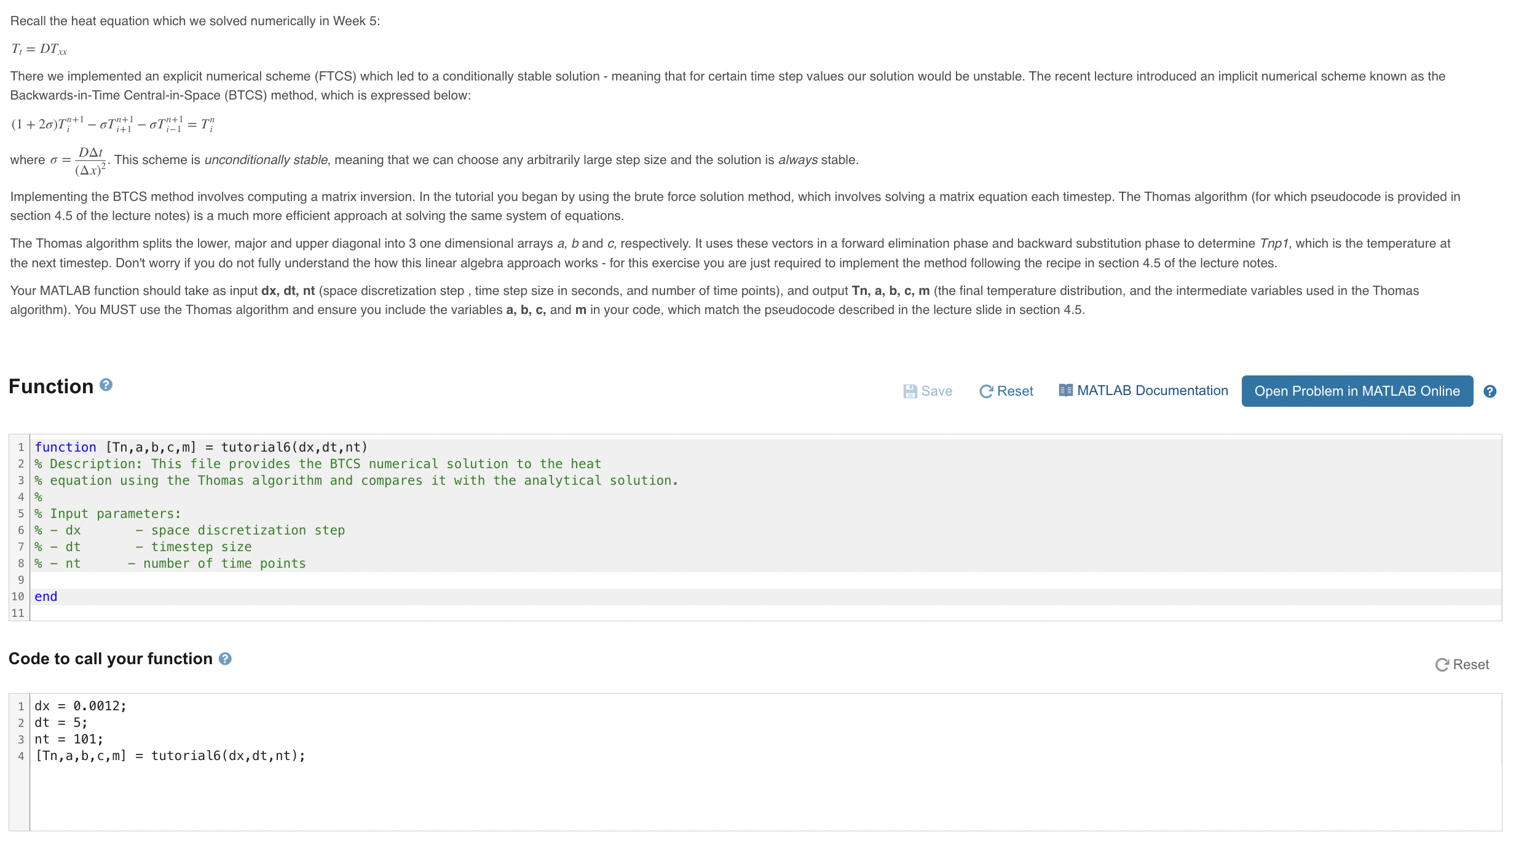Click line number 10 beside end keyword

[x=18, y=596]
